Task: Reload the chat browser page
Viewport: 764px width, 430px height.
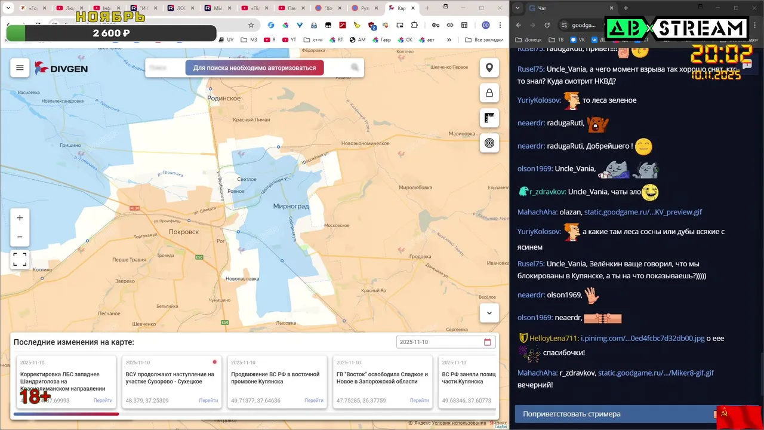Action: pos(547,25)
